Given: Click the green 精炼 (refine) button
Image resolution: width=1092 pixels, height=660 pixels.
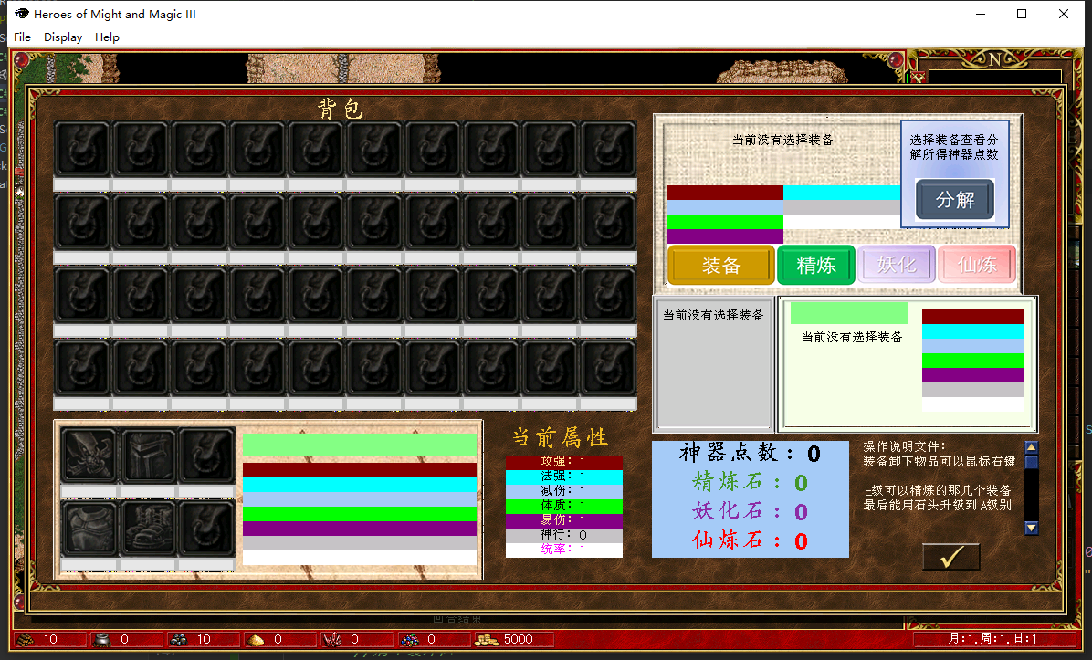Looking at the screenshot, I should point(816,266).
